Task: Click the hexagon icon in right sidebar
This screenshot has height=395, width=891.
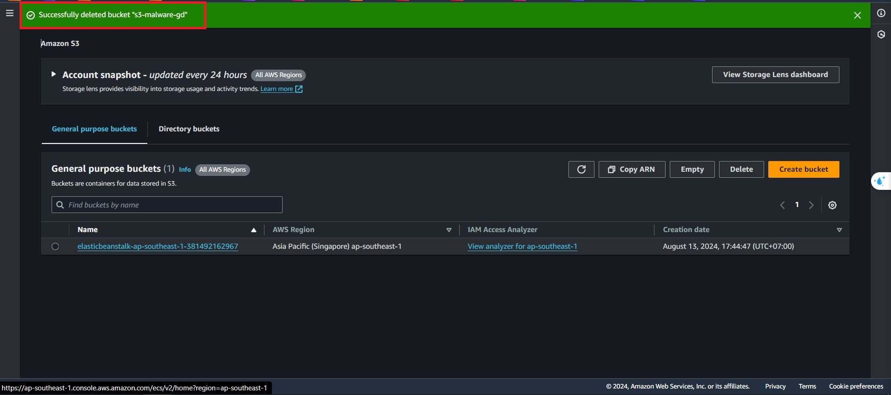Action: [881, 34]
